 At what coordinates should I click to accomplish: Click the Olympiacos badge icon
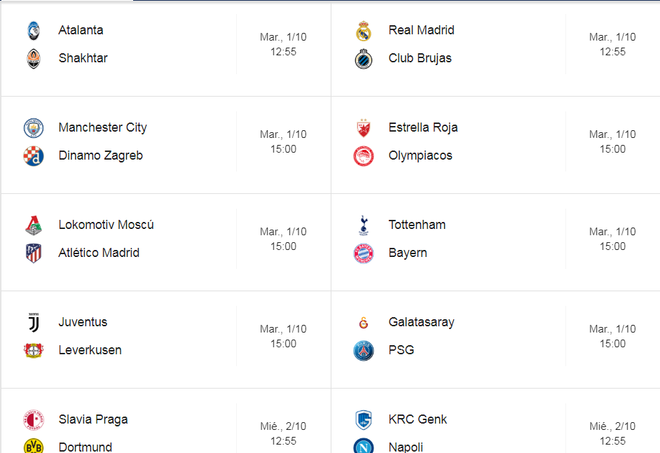coord(364,155)
